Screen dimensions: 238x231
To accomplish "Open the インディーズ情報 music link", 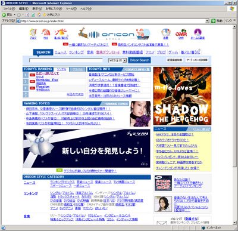I will (127, 219).
